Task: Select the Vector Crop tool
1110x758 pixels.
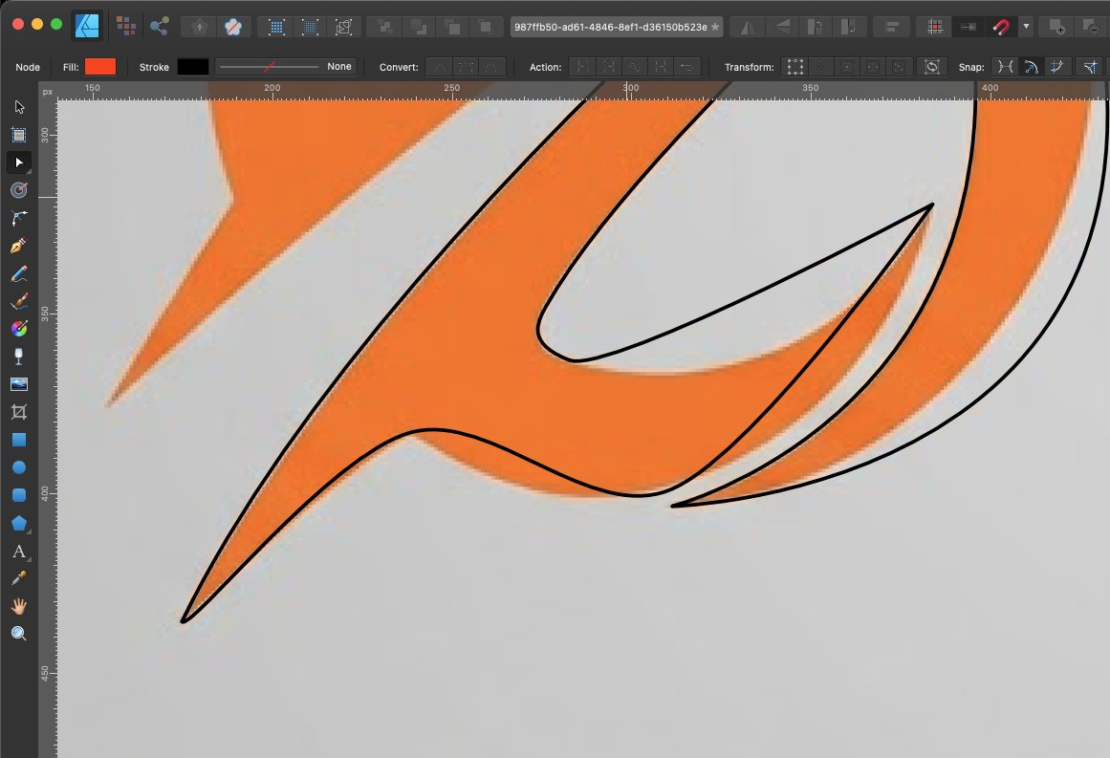Action: (x=19, y=412)
